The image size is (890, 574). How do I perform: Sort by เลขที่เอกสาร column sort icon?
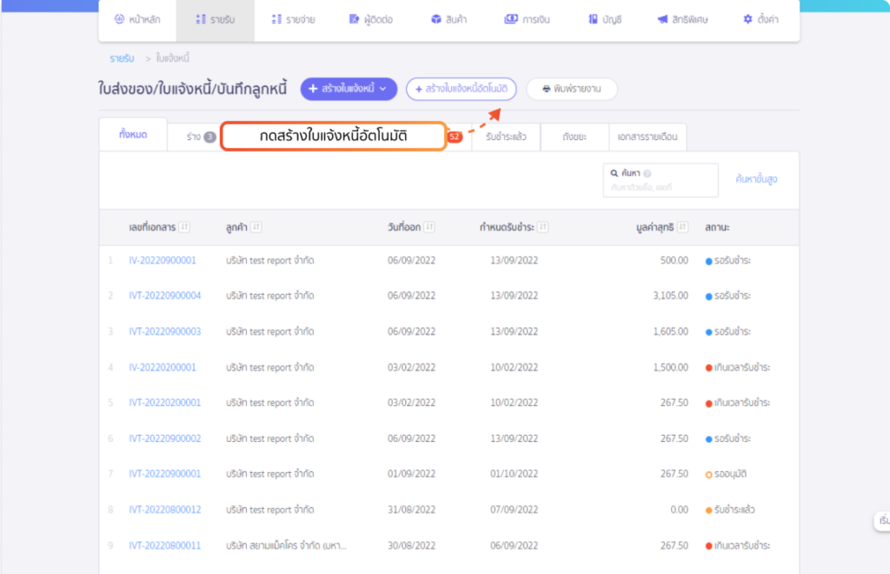[185, 227]
